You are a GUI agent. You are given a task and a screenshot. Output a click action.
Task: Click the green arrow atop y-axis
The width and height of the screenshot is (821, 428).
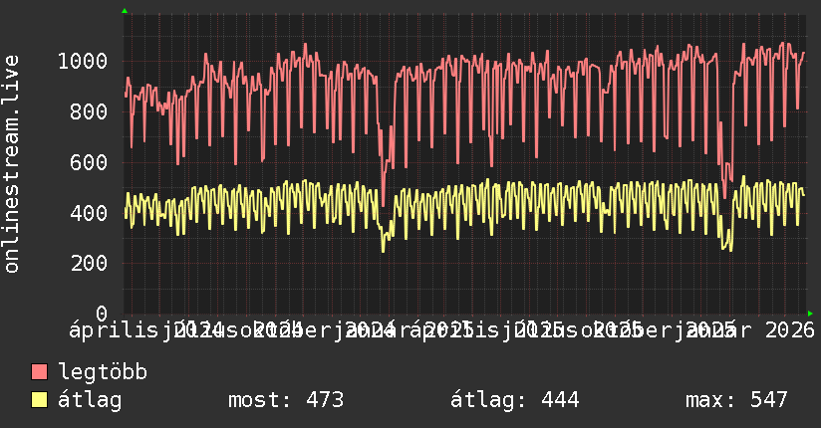[125, 11]
